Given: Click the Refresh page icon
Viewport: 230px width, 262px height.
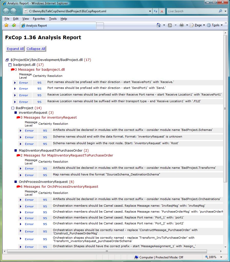Looking at the screenshot, I should (156, 11).
